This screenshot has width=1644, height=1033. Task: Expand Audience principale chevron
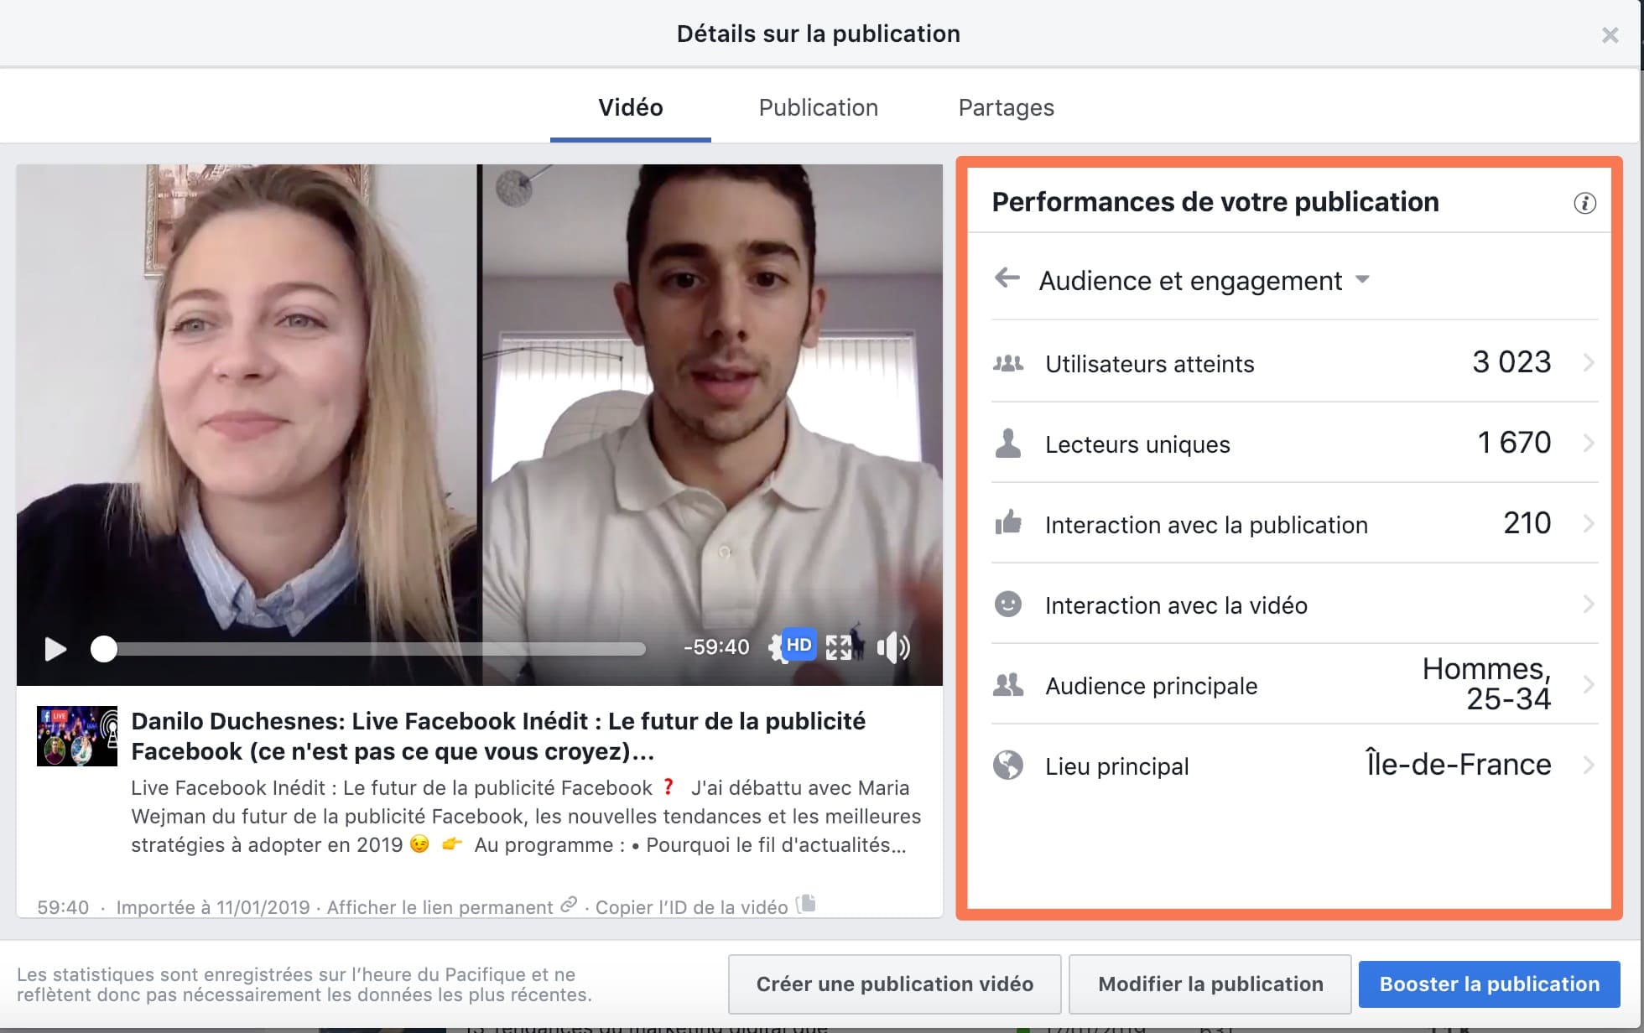1588,685
